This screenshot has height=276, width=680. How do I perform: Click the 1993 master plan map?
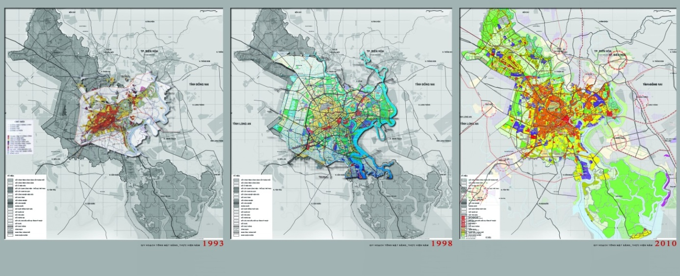114,123
